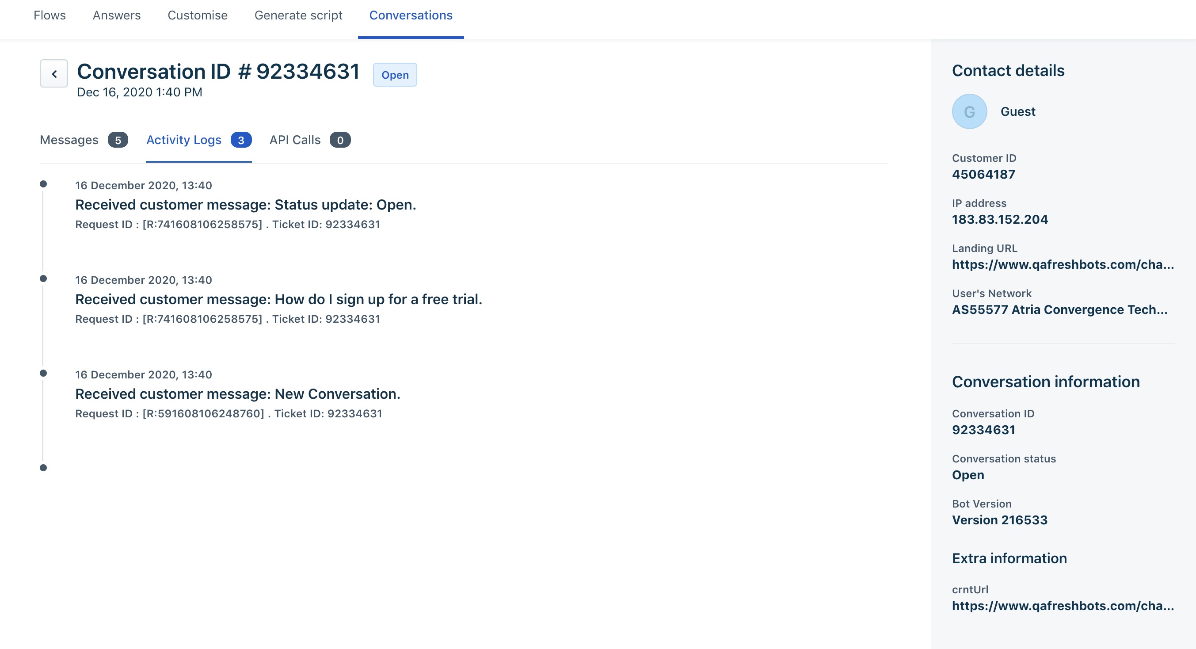Click the last timeline dot marker
Screen dimensions: 1196x649
pos(43,468)
